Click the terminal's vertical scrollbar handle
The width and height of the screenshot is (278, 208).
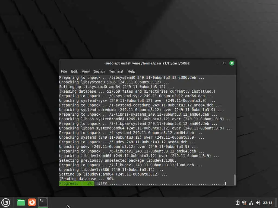(235, 180)
